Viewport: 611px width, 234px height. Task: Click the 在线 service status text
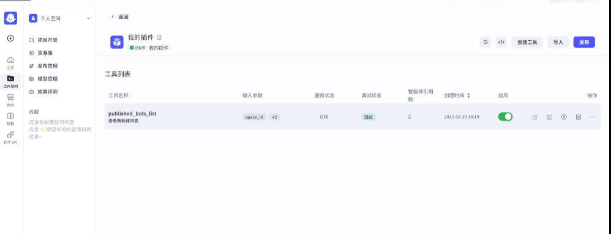click(324, 117)
